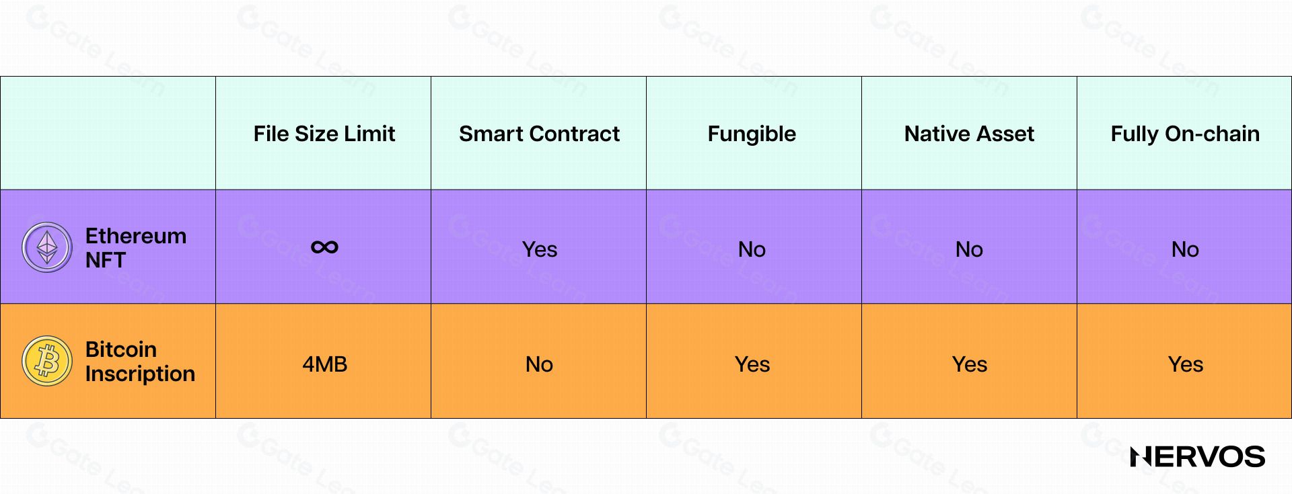Select Ethereum NFT's Fungible No cell
The width and height of the screenshot is (1292, 494).
coord(752,249)
